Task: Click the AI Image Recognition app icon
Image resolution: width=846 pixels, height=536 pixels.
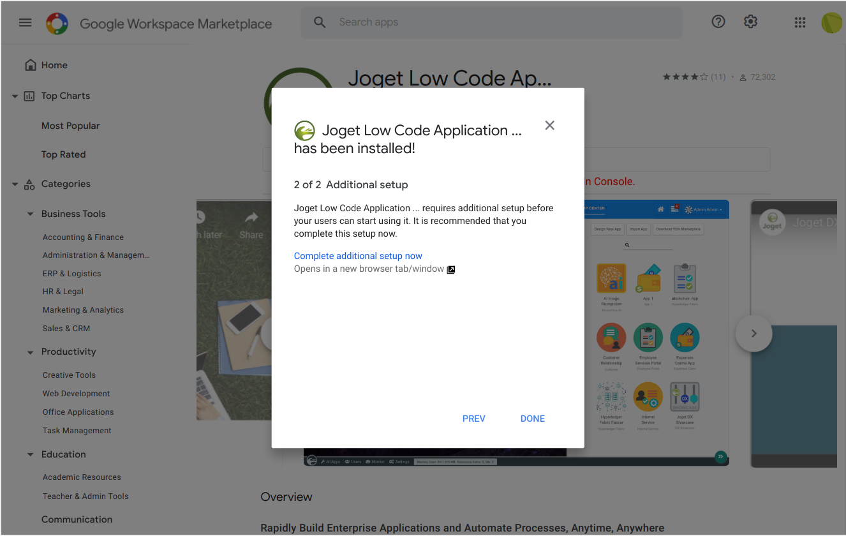Action: [611, 278]
